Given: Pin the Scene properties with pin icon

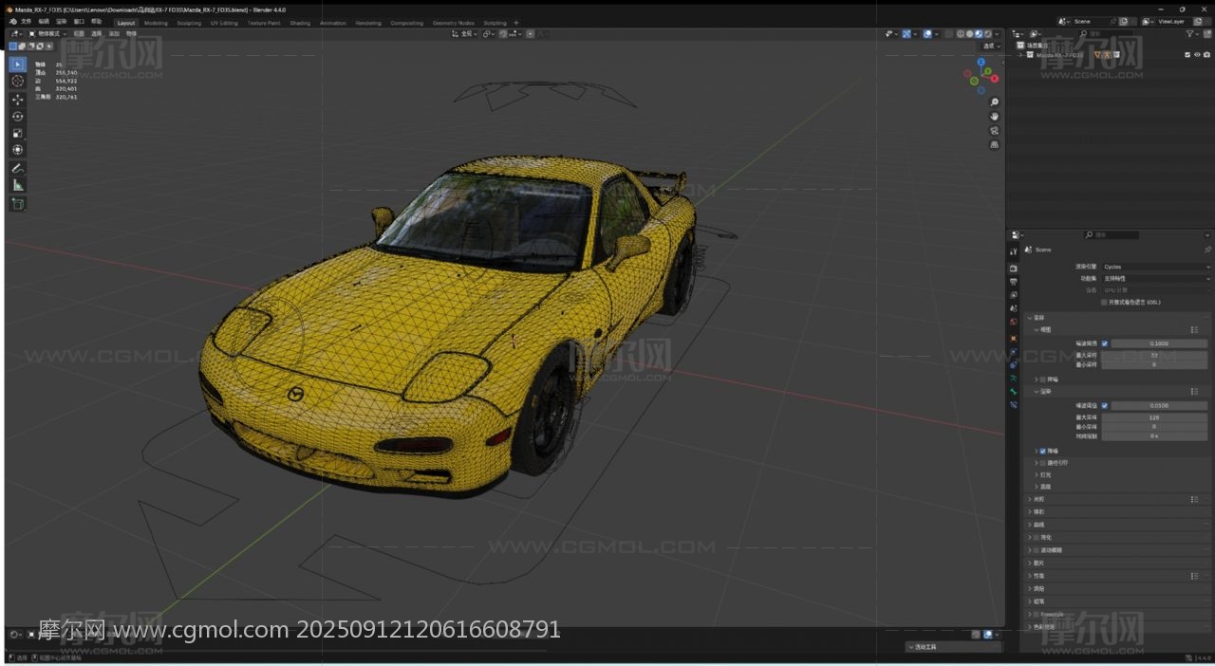Looking at the screenshot, I should click(x=1207, y=250).
